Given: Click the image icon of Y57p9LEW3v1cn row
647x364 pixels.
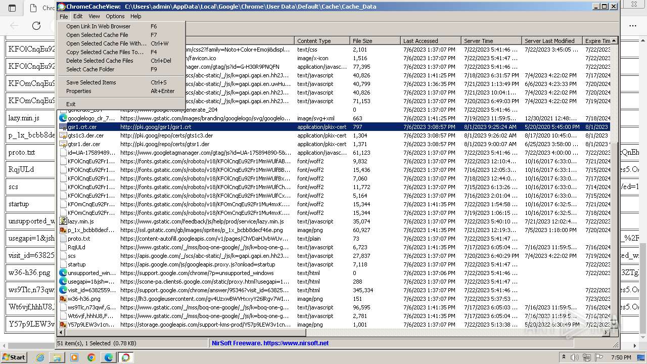Looking at the screenshot, I should point(63,325).
